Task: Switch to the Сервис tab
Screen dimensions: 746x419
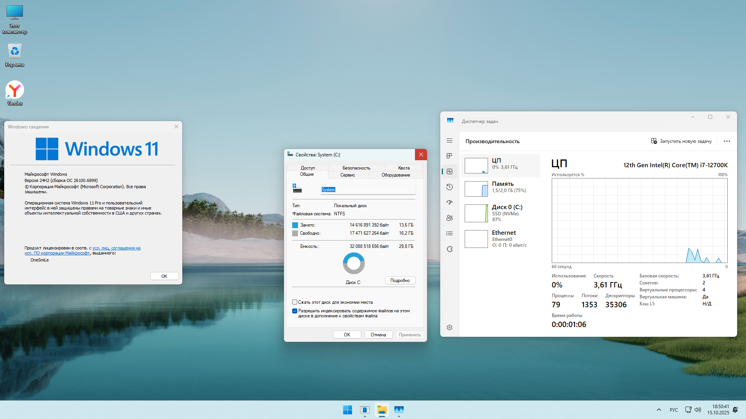Action: [348, 175]
